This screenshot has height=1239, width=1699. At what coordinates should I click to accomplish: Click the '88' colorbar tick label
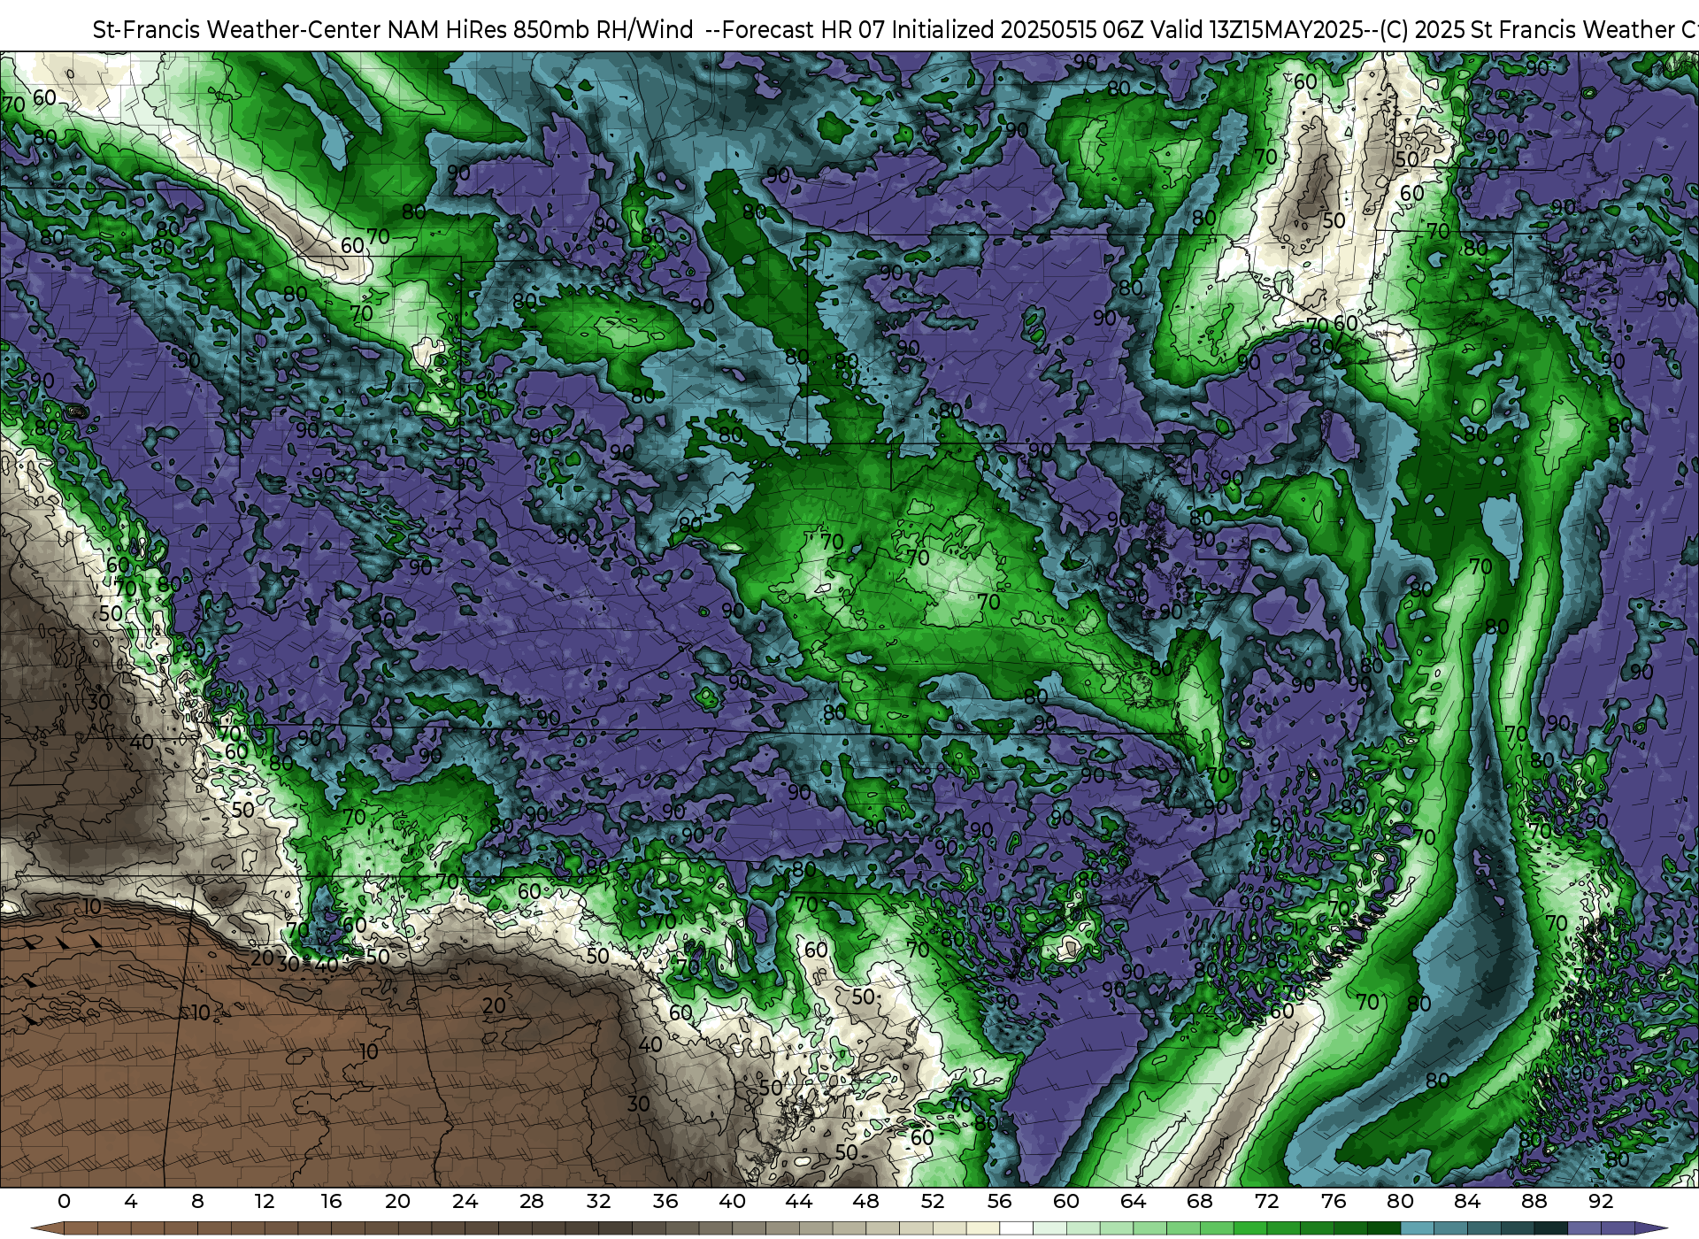pyautogui.click(x=1534, y=1201)
